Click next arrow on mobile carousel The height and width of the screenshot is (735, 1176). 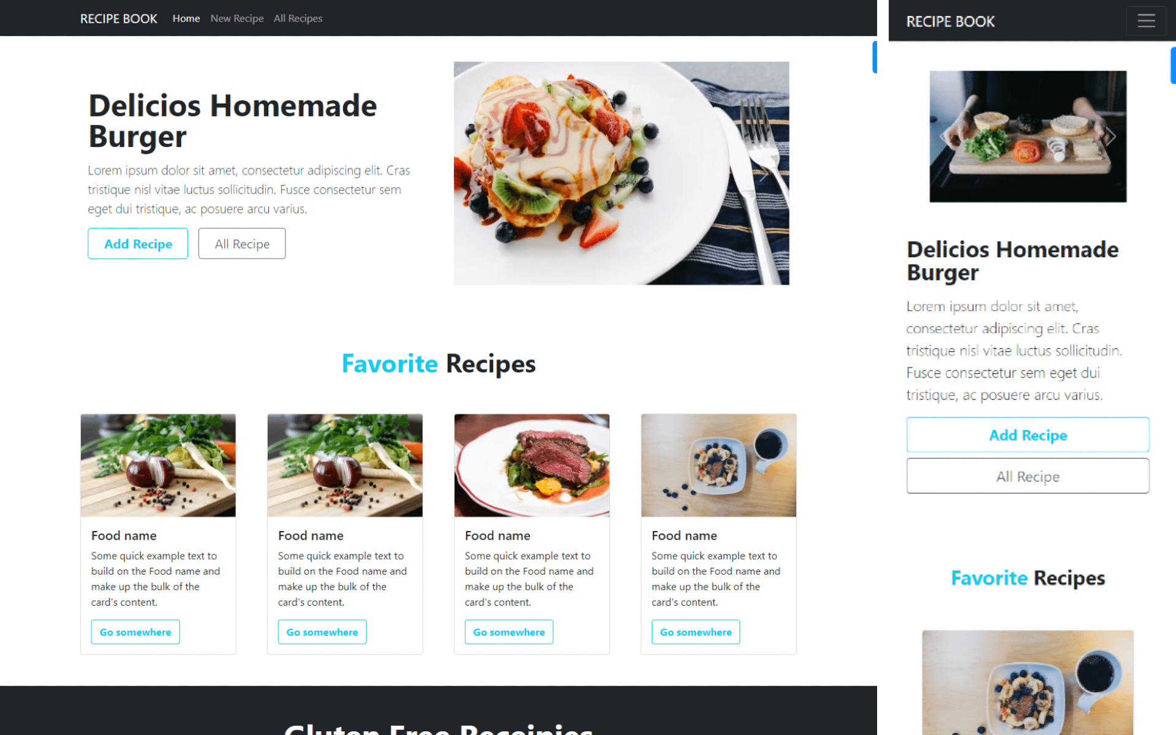[1111, 137]
